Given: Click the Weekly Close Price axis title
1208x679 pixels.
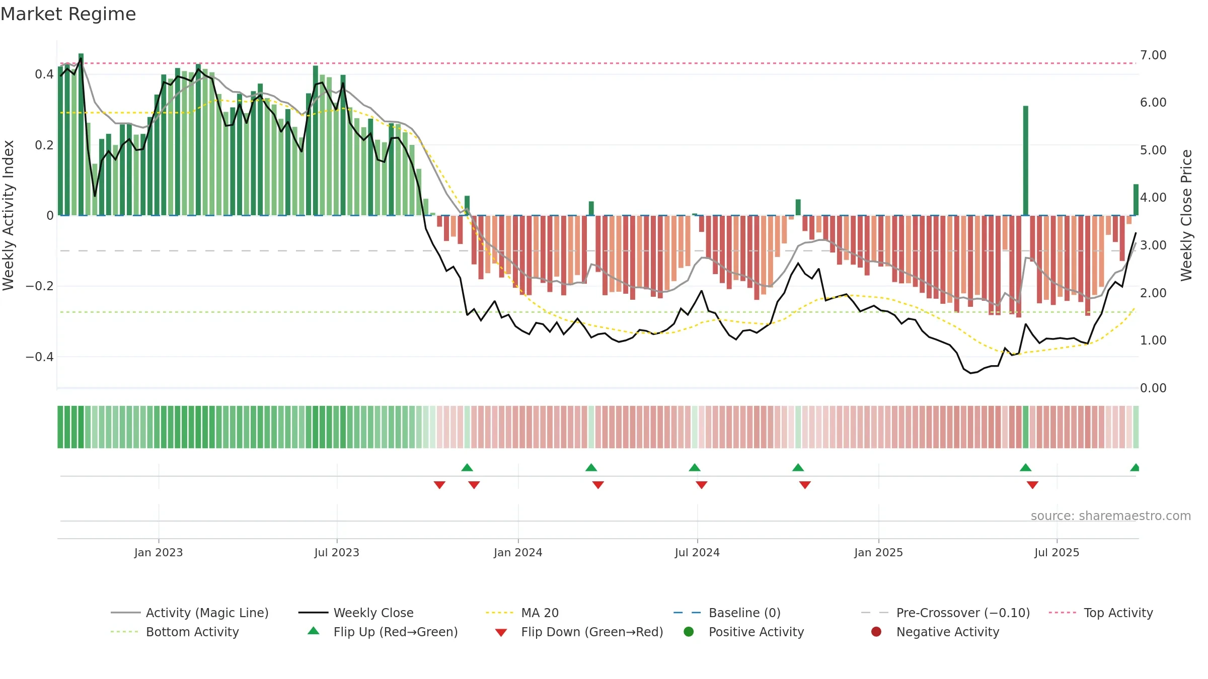Looking at the screenshot, I should 1186,215.
